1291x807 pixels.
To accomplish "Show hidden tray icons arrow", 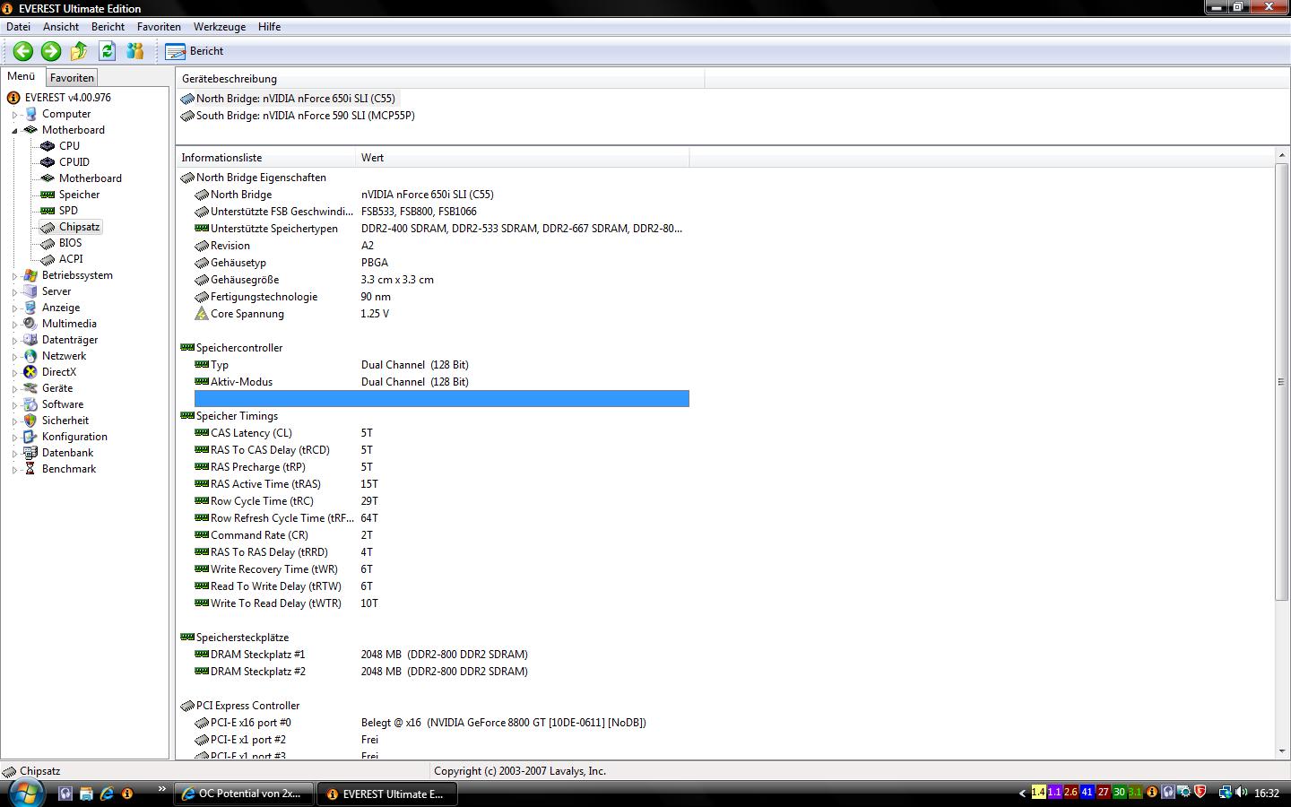I will pyautogui.click(x=1022, y=794).
